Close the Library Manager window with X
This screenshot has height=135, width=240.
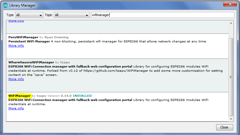point(230,4)
